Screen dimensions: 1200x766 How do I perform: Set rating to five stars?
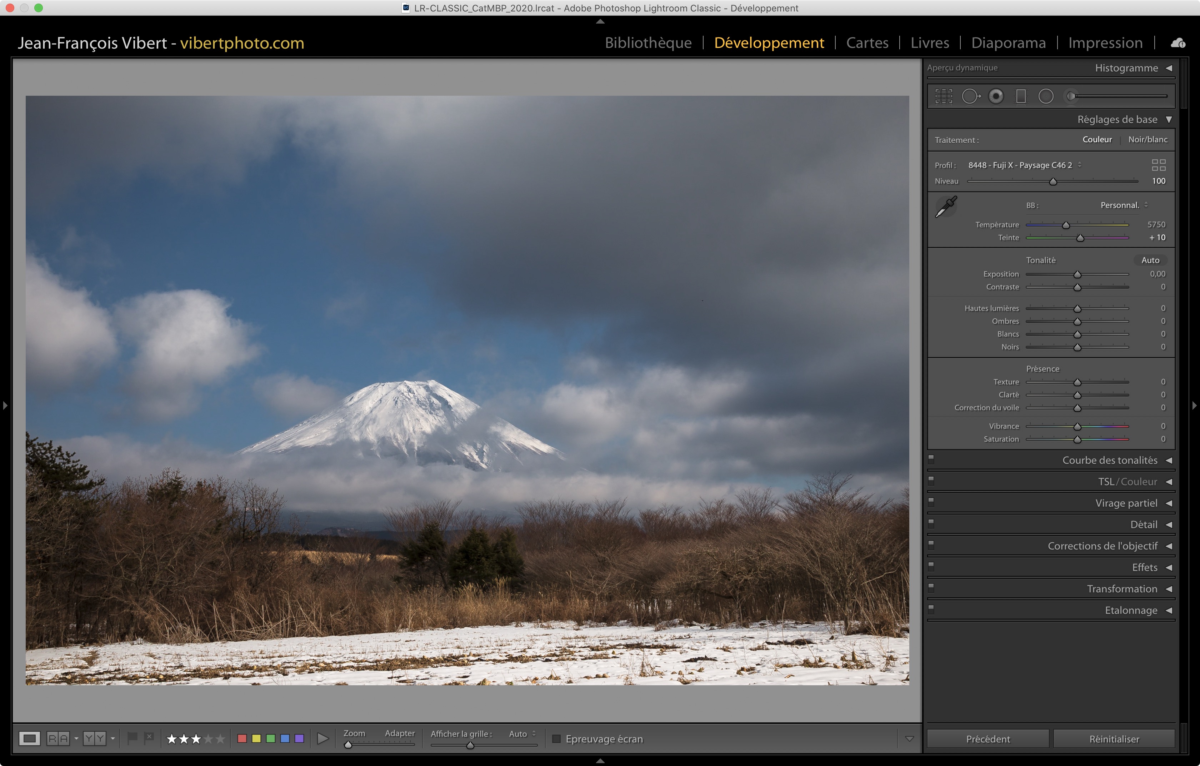pyautogui.click(x=220, y=738)
